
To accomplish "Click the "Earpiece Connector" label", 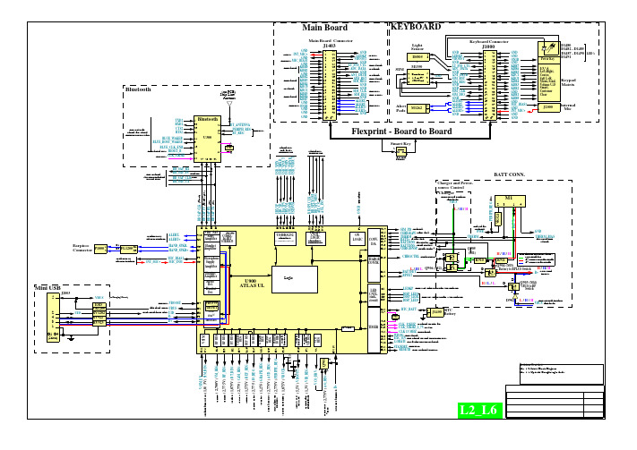I will point(82,249).
